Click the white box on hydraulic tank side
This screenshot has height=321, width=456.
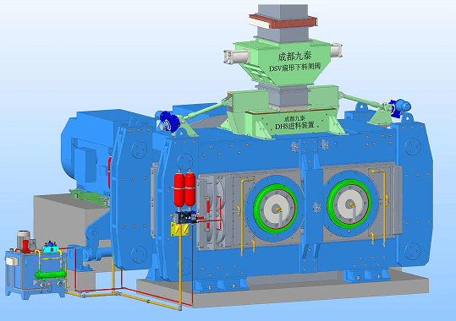tap(12, 262)
